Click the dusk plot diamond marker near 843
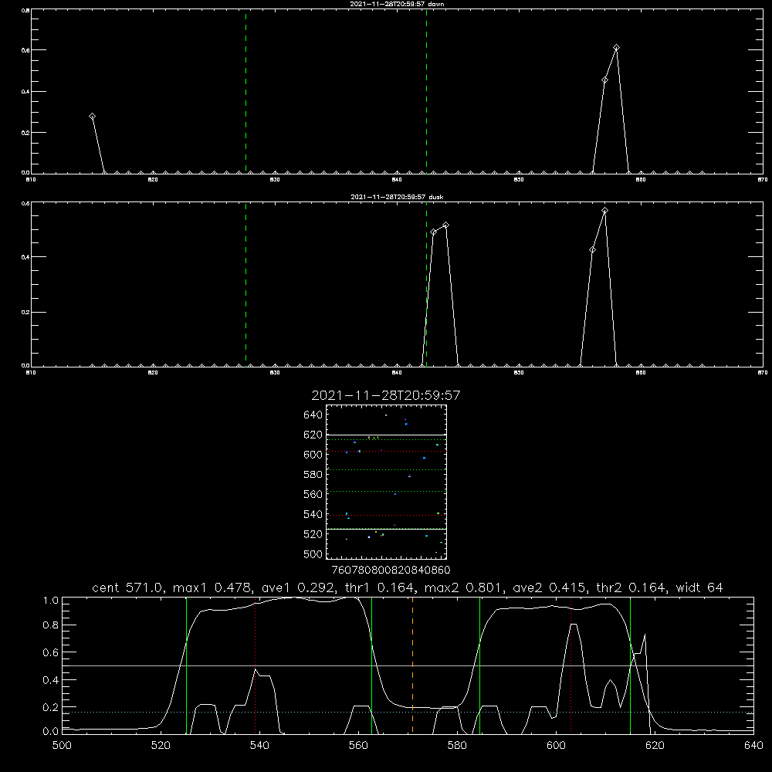The height and width of the screenshot is (772, 772). 433,232
